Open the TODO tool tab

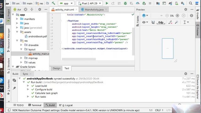[19, 105]
